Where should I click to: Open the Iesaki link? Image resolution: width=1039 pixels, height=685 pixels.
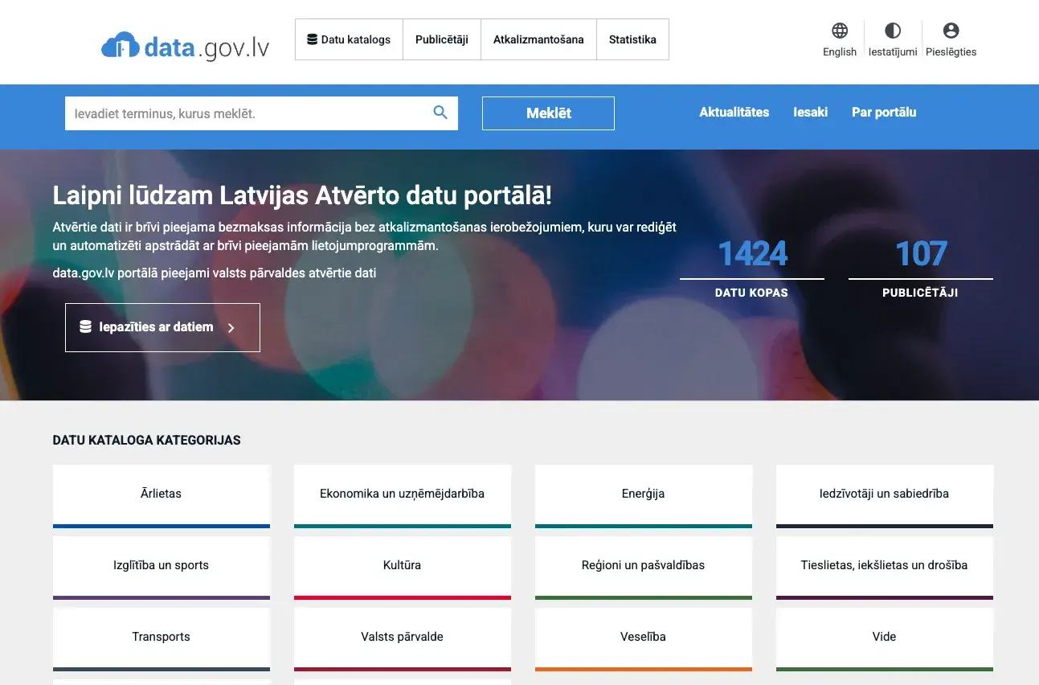point(810,113)
